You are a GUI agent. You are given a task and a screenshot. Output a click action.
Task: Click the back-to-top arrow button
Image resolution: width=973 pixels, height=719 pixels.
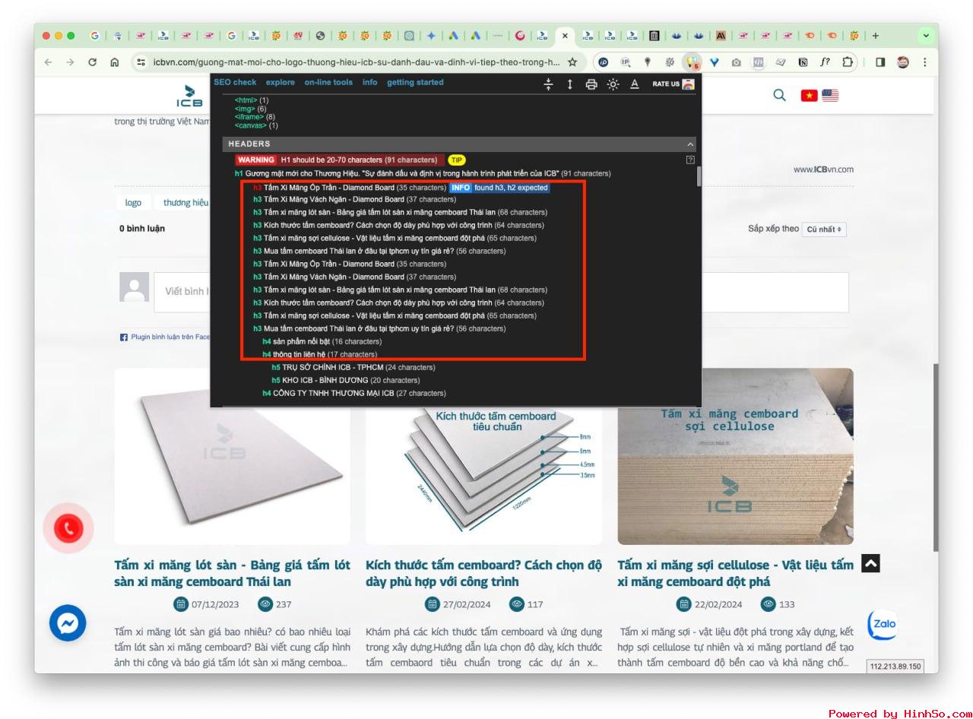point(871,563)
